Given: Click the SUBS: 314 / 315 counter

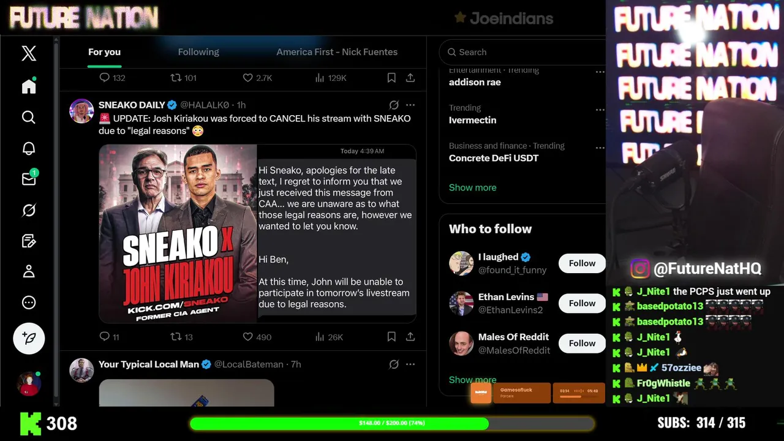Looking at the screenshot, I should point(701,423).
